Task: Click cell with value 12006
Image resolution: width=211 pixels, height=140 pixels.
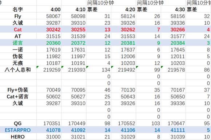Action: (124, 56)
